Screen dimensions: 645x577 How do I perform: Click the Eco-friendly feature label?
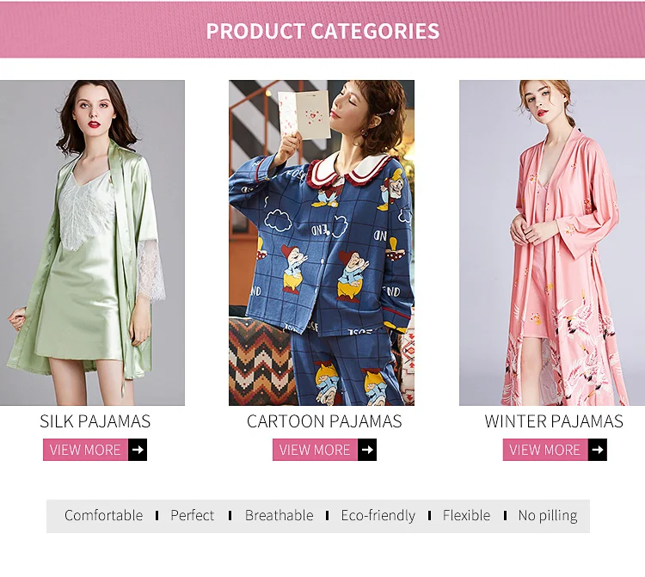(x=378, y=516)
